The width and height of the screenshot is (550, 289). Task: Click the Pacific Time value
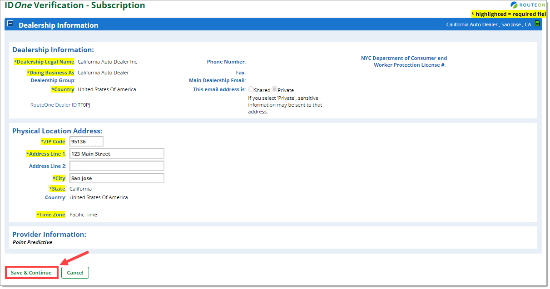point(83,215)
